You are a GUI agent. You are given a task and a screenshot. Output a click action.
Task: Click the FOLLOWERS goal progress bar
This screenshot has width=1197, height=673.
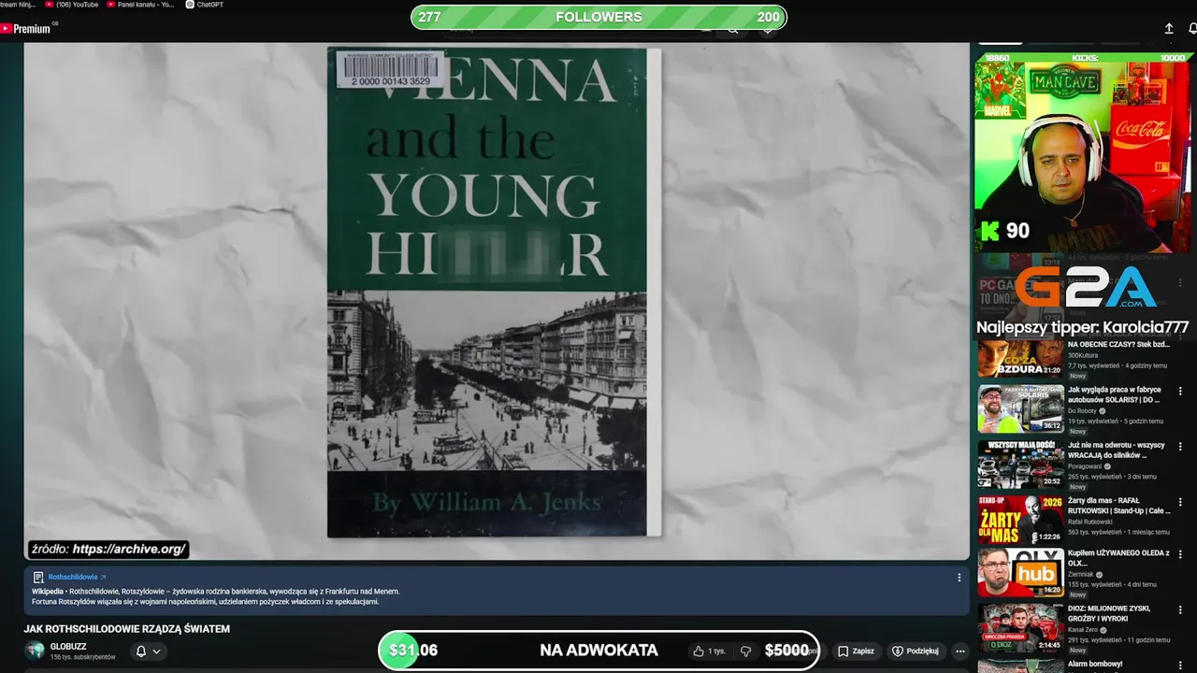coord(598,17)
